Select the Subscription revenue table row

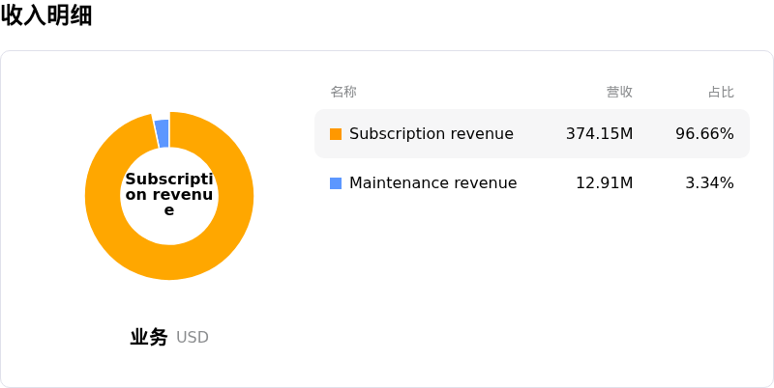pyautogui.click(x=532, y=134)
